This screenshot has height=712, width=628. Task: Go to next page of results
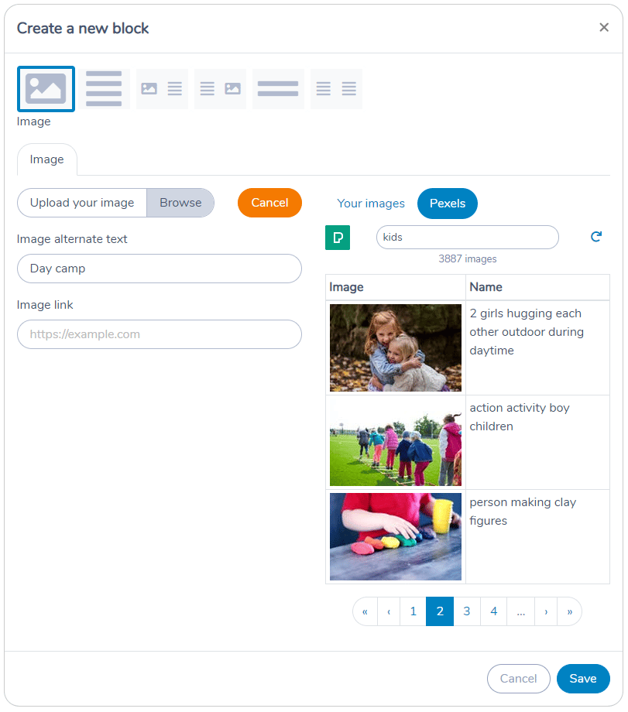tap(546, 611)
